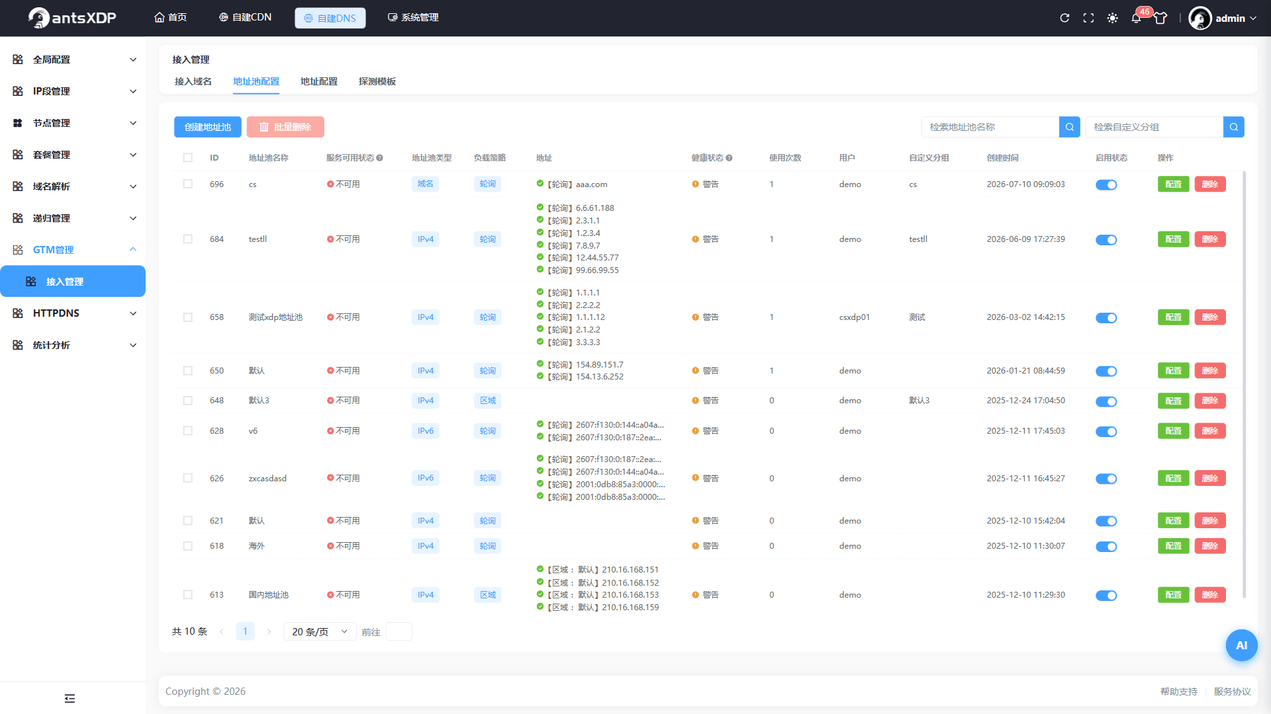
Task: Click the admin avatar icon
Action: pos(1200,18)
